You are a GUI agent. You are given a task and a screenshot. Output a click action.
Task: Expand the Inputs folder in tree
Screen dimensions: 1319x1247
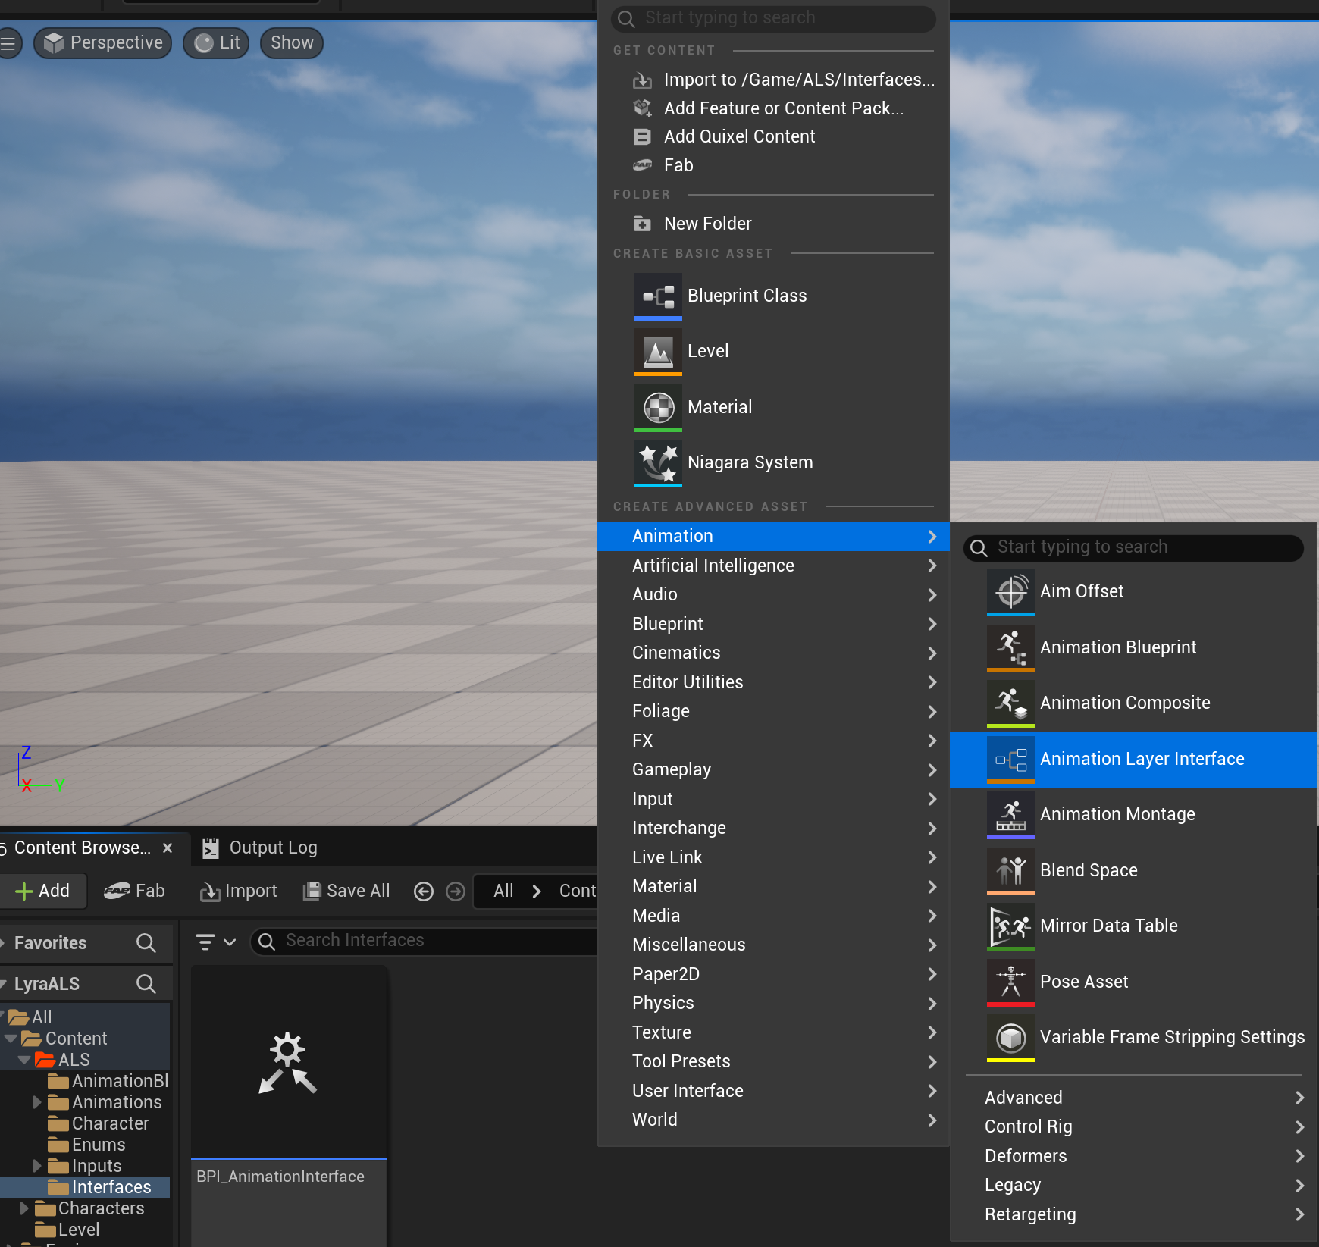tap(37, 1166)
